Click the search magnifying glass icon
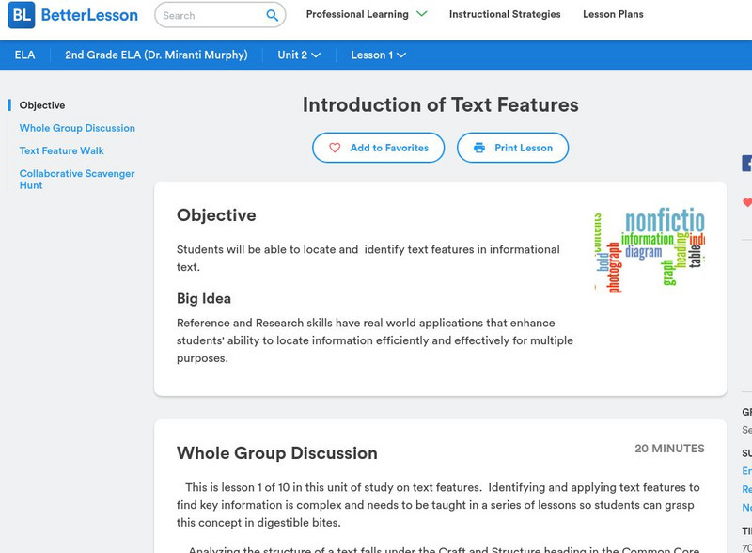Screen dimensions: 752x553 (272, 15)
